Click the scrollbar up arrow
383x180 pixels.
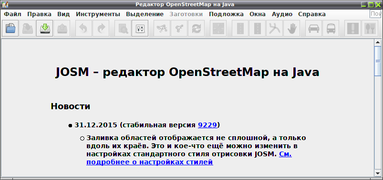(378, 43)
